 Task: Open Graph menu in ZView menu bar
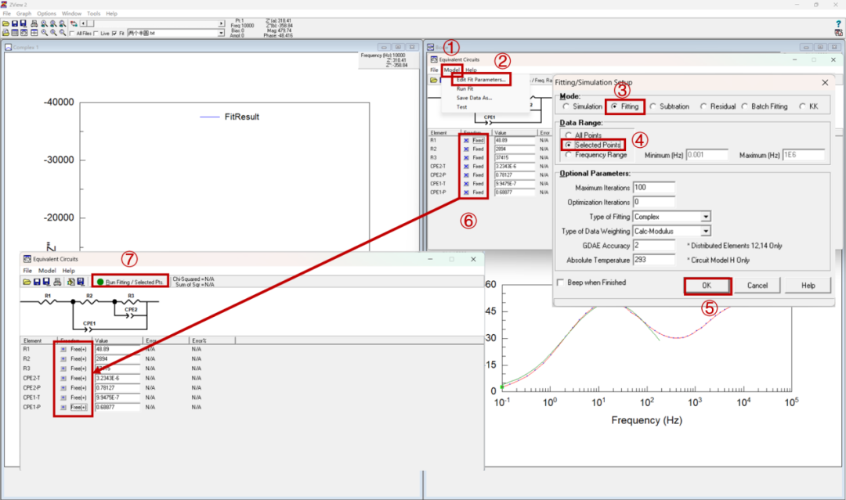(x=23, y=13)
